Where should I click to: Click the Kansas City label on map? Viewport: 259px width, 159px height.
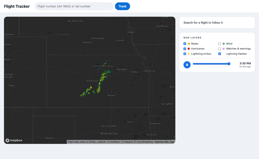point(149,71)
